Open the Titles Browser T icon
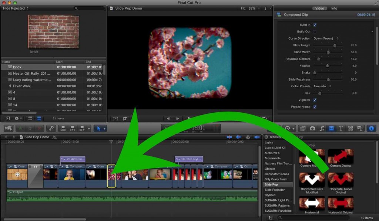Viewport: 379px width, 221px height. (x=341, y=128)
